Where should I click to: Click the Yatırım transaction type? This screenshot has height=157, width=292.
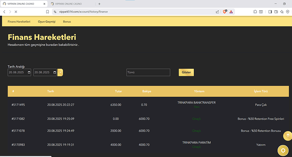click(x=261, y=145)
